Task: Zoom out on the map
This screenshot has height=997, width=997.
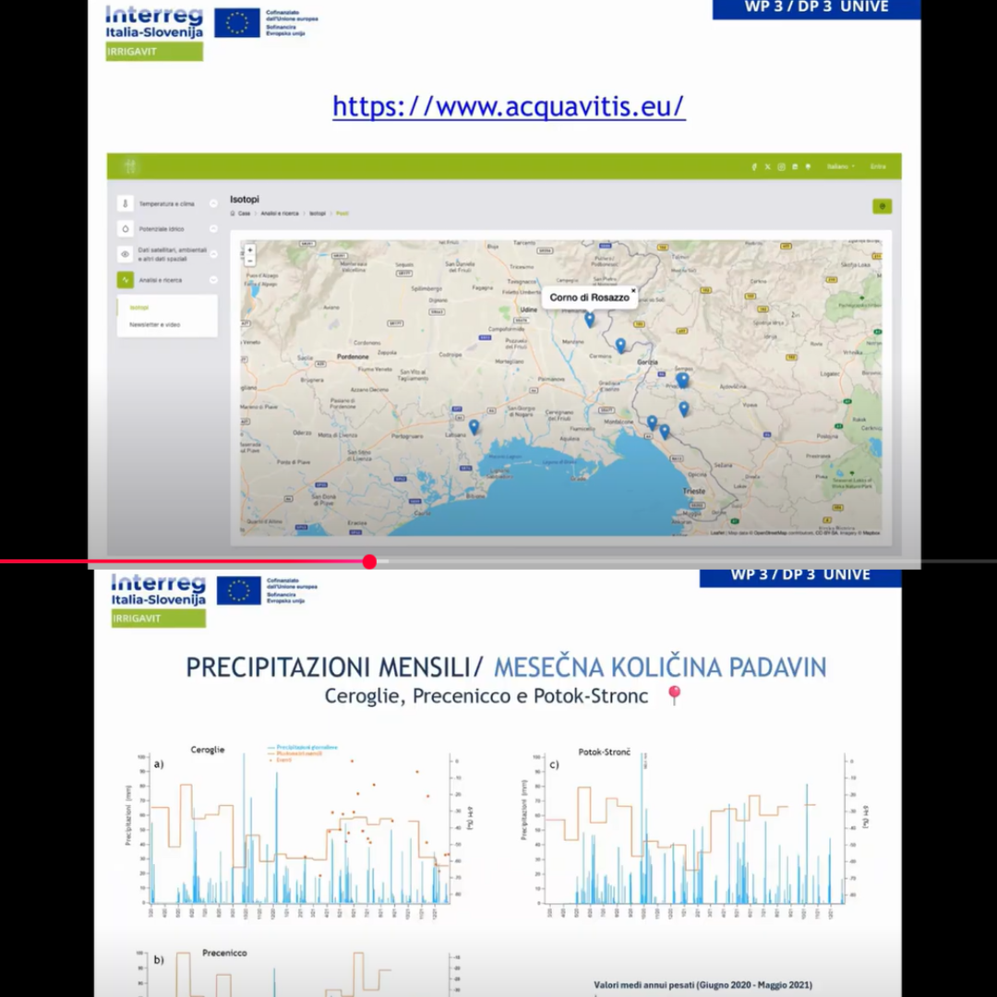Action: pos(250,260)
